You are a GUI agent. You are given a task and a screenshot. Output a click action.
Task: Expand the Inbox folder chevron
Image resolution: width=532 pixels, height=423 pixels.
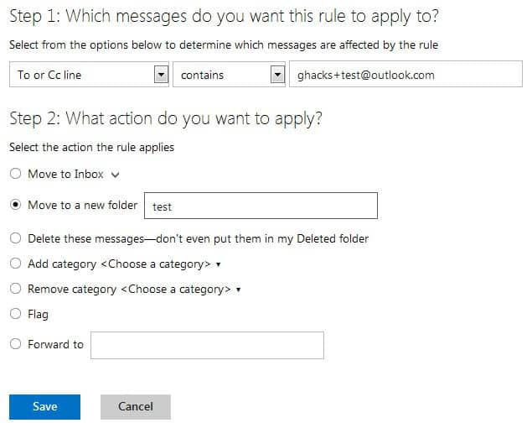click(x=116, y=175)
